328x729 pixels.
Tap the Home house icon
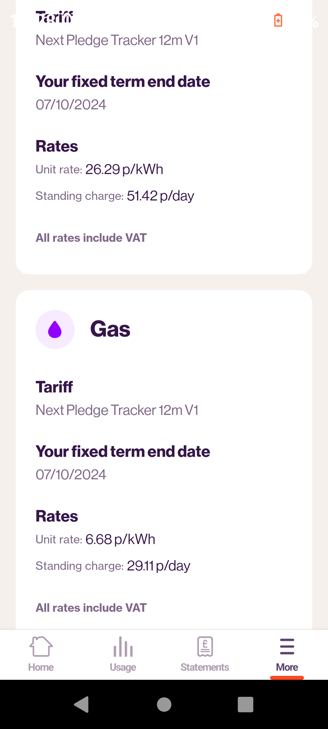click(x=41, y=647)
